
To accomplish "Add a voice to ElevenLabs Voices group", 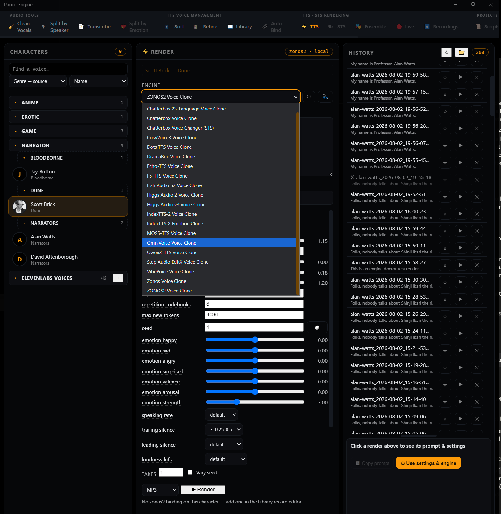I will [118, 278].
